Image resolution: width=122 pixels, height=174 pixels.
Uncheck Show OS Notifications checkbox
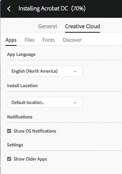click(9, 131)
